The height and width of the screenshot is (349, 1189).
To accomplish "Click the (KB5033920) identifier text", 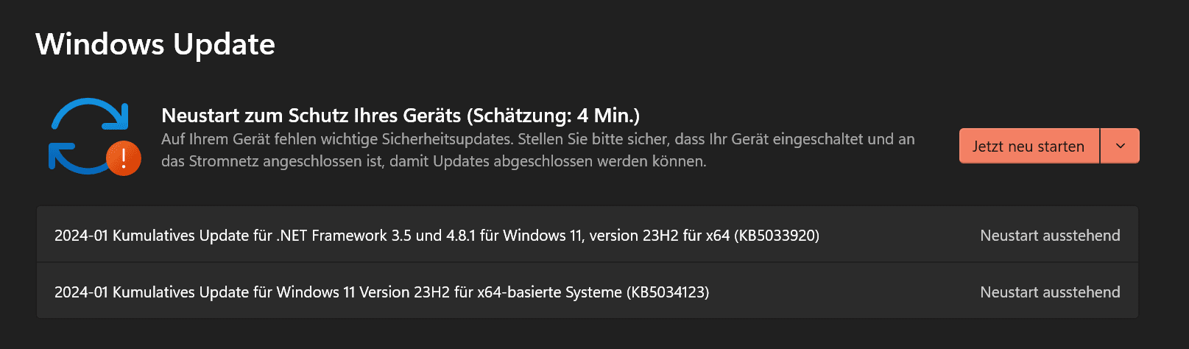I will pyautogui.click(x=777, y=236).
